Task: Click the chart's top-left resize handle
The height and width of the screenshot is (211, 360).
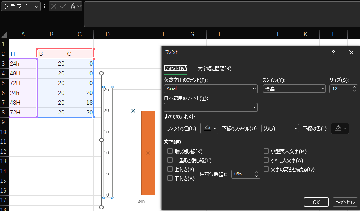Action: [101, 73]
